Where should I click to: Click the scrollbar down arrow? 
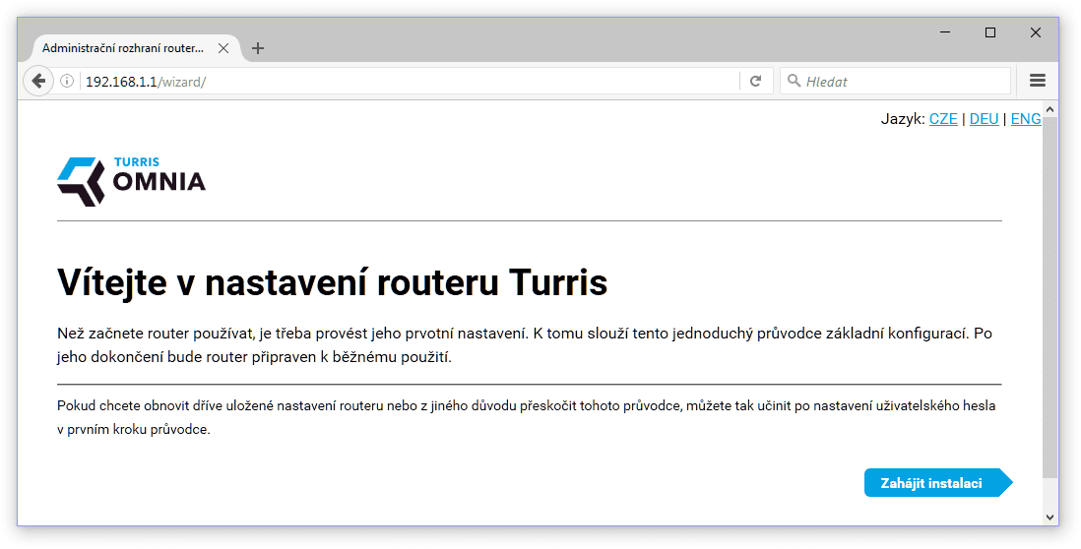coord(1049,517)
